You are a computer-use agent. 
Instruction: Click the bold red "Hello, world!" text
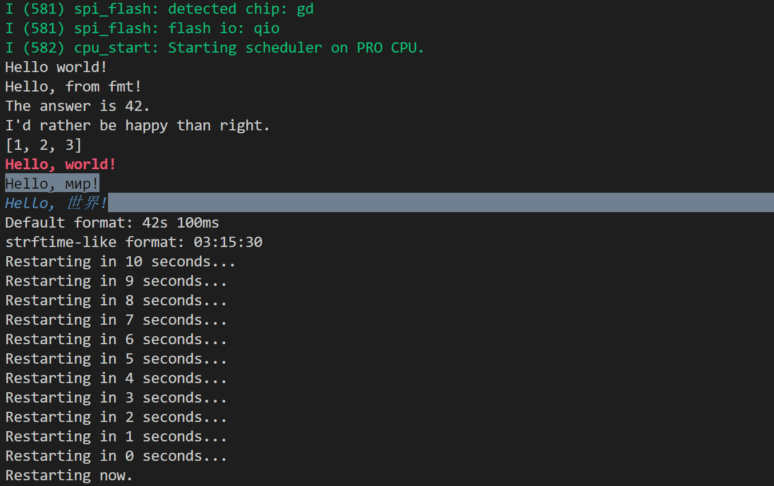click(61, 165)
